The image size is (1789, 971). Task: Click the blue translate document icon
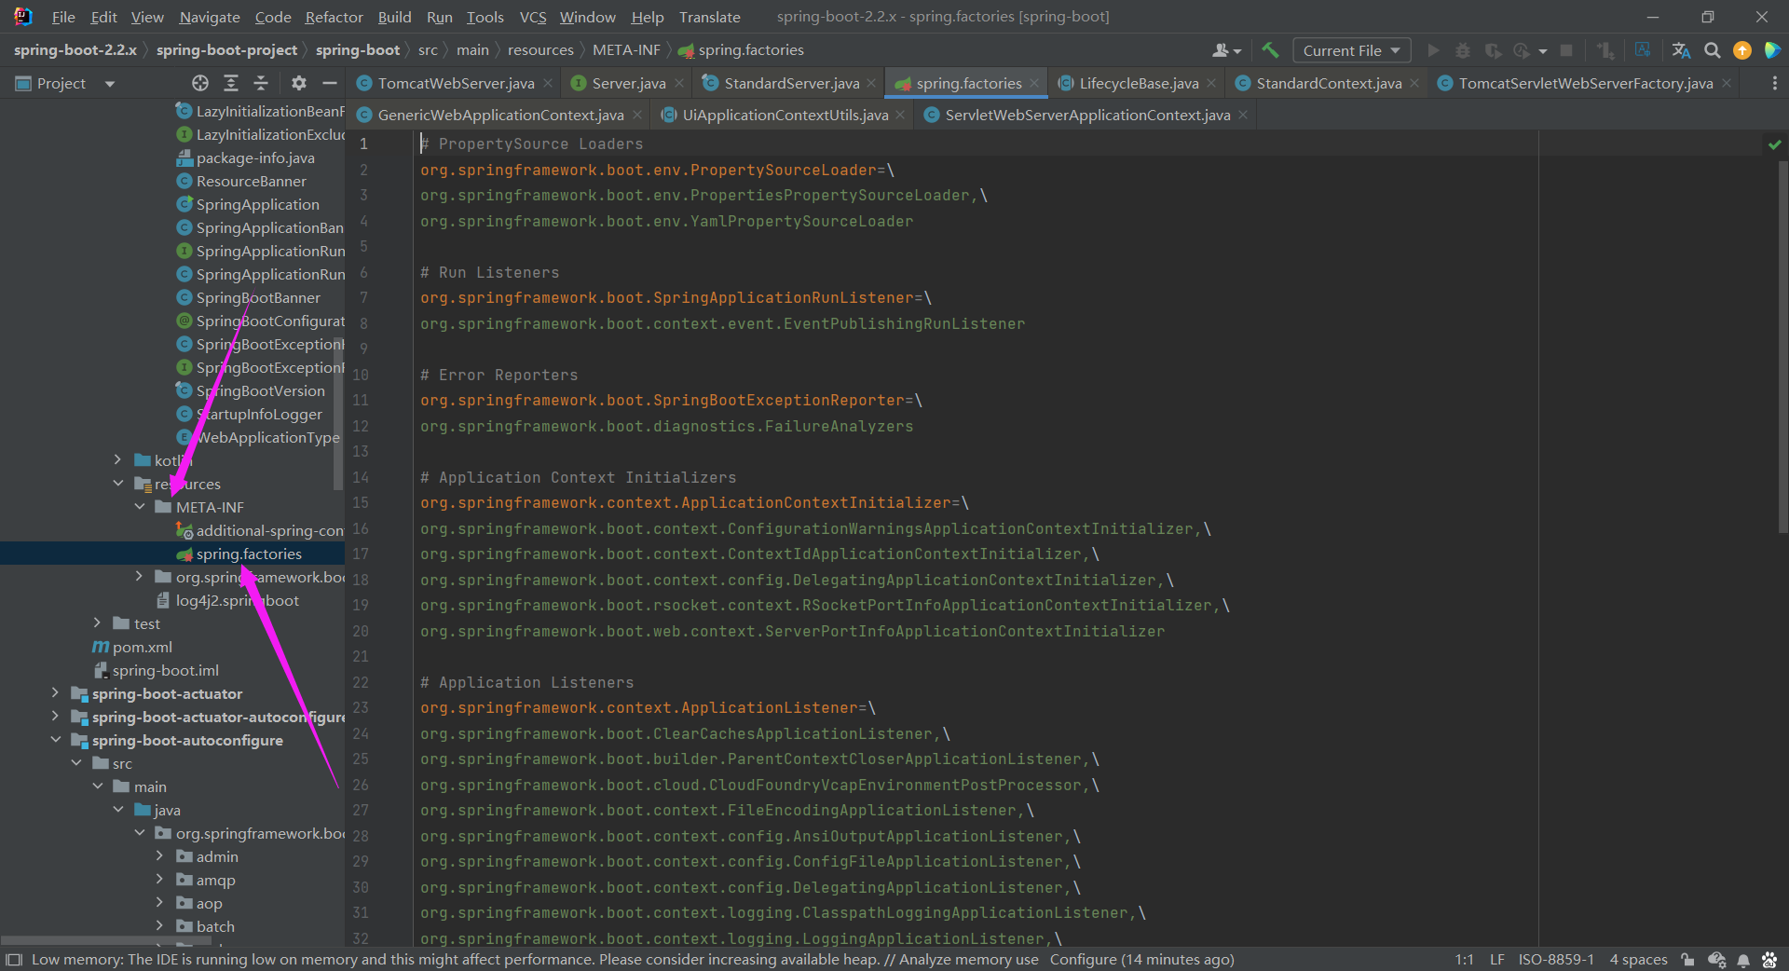coord(1643,50)
